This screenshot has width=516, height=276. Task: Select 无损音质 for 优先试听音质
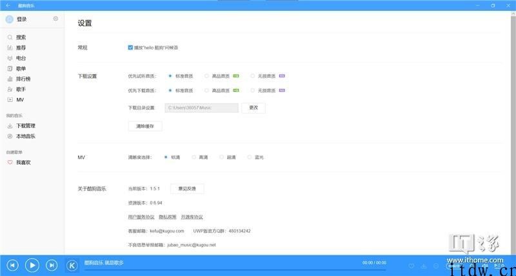(252, 76)
